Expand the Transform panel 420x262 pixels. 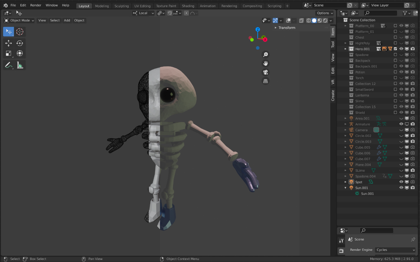pyautogui.click(x=287, y=28)
